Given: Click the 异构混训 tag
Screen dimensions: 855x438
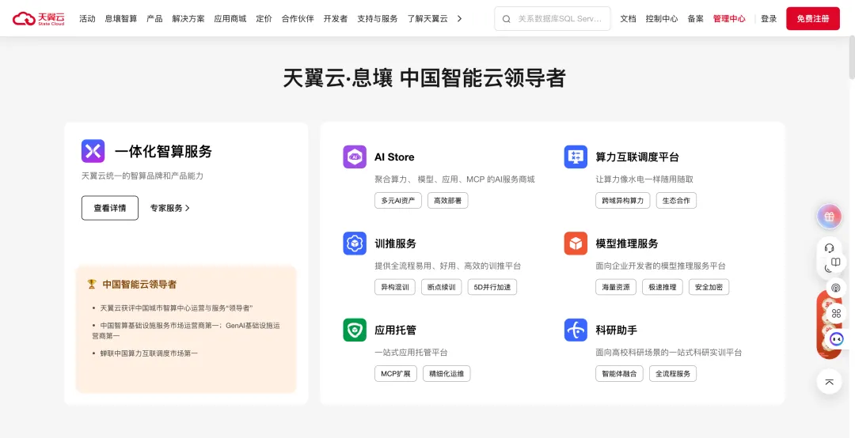Looking at the screenshot, I should coord(395,287).
